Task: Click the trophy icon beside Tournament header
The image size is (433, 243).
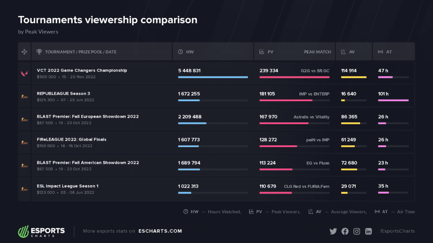Action: coord(39,51)
